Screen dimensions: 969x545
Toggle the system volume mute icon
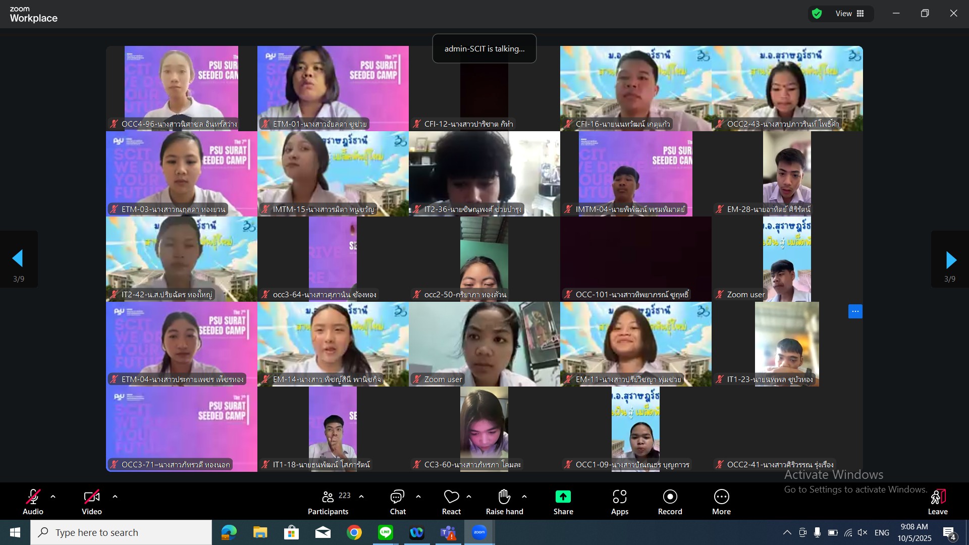[x=863, y=533]
